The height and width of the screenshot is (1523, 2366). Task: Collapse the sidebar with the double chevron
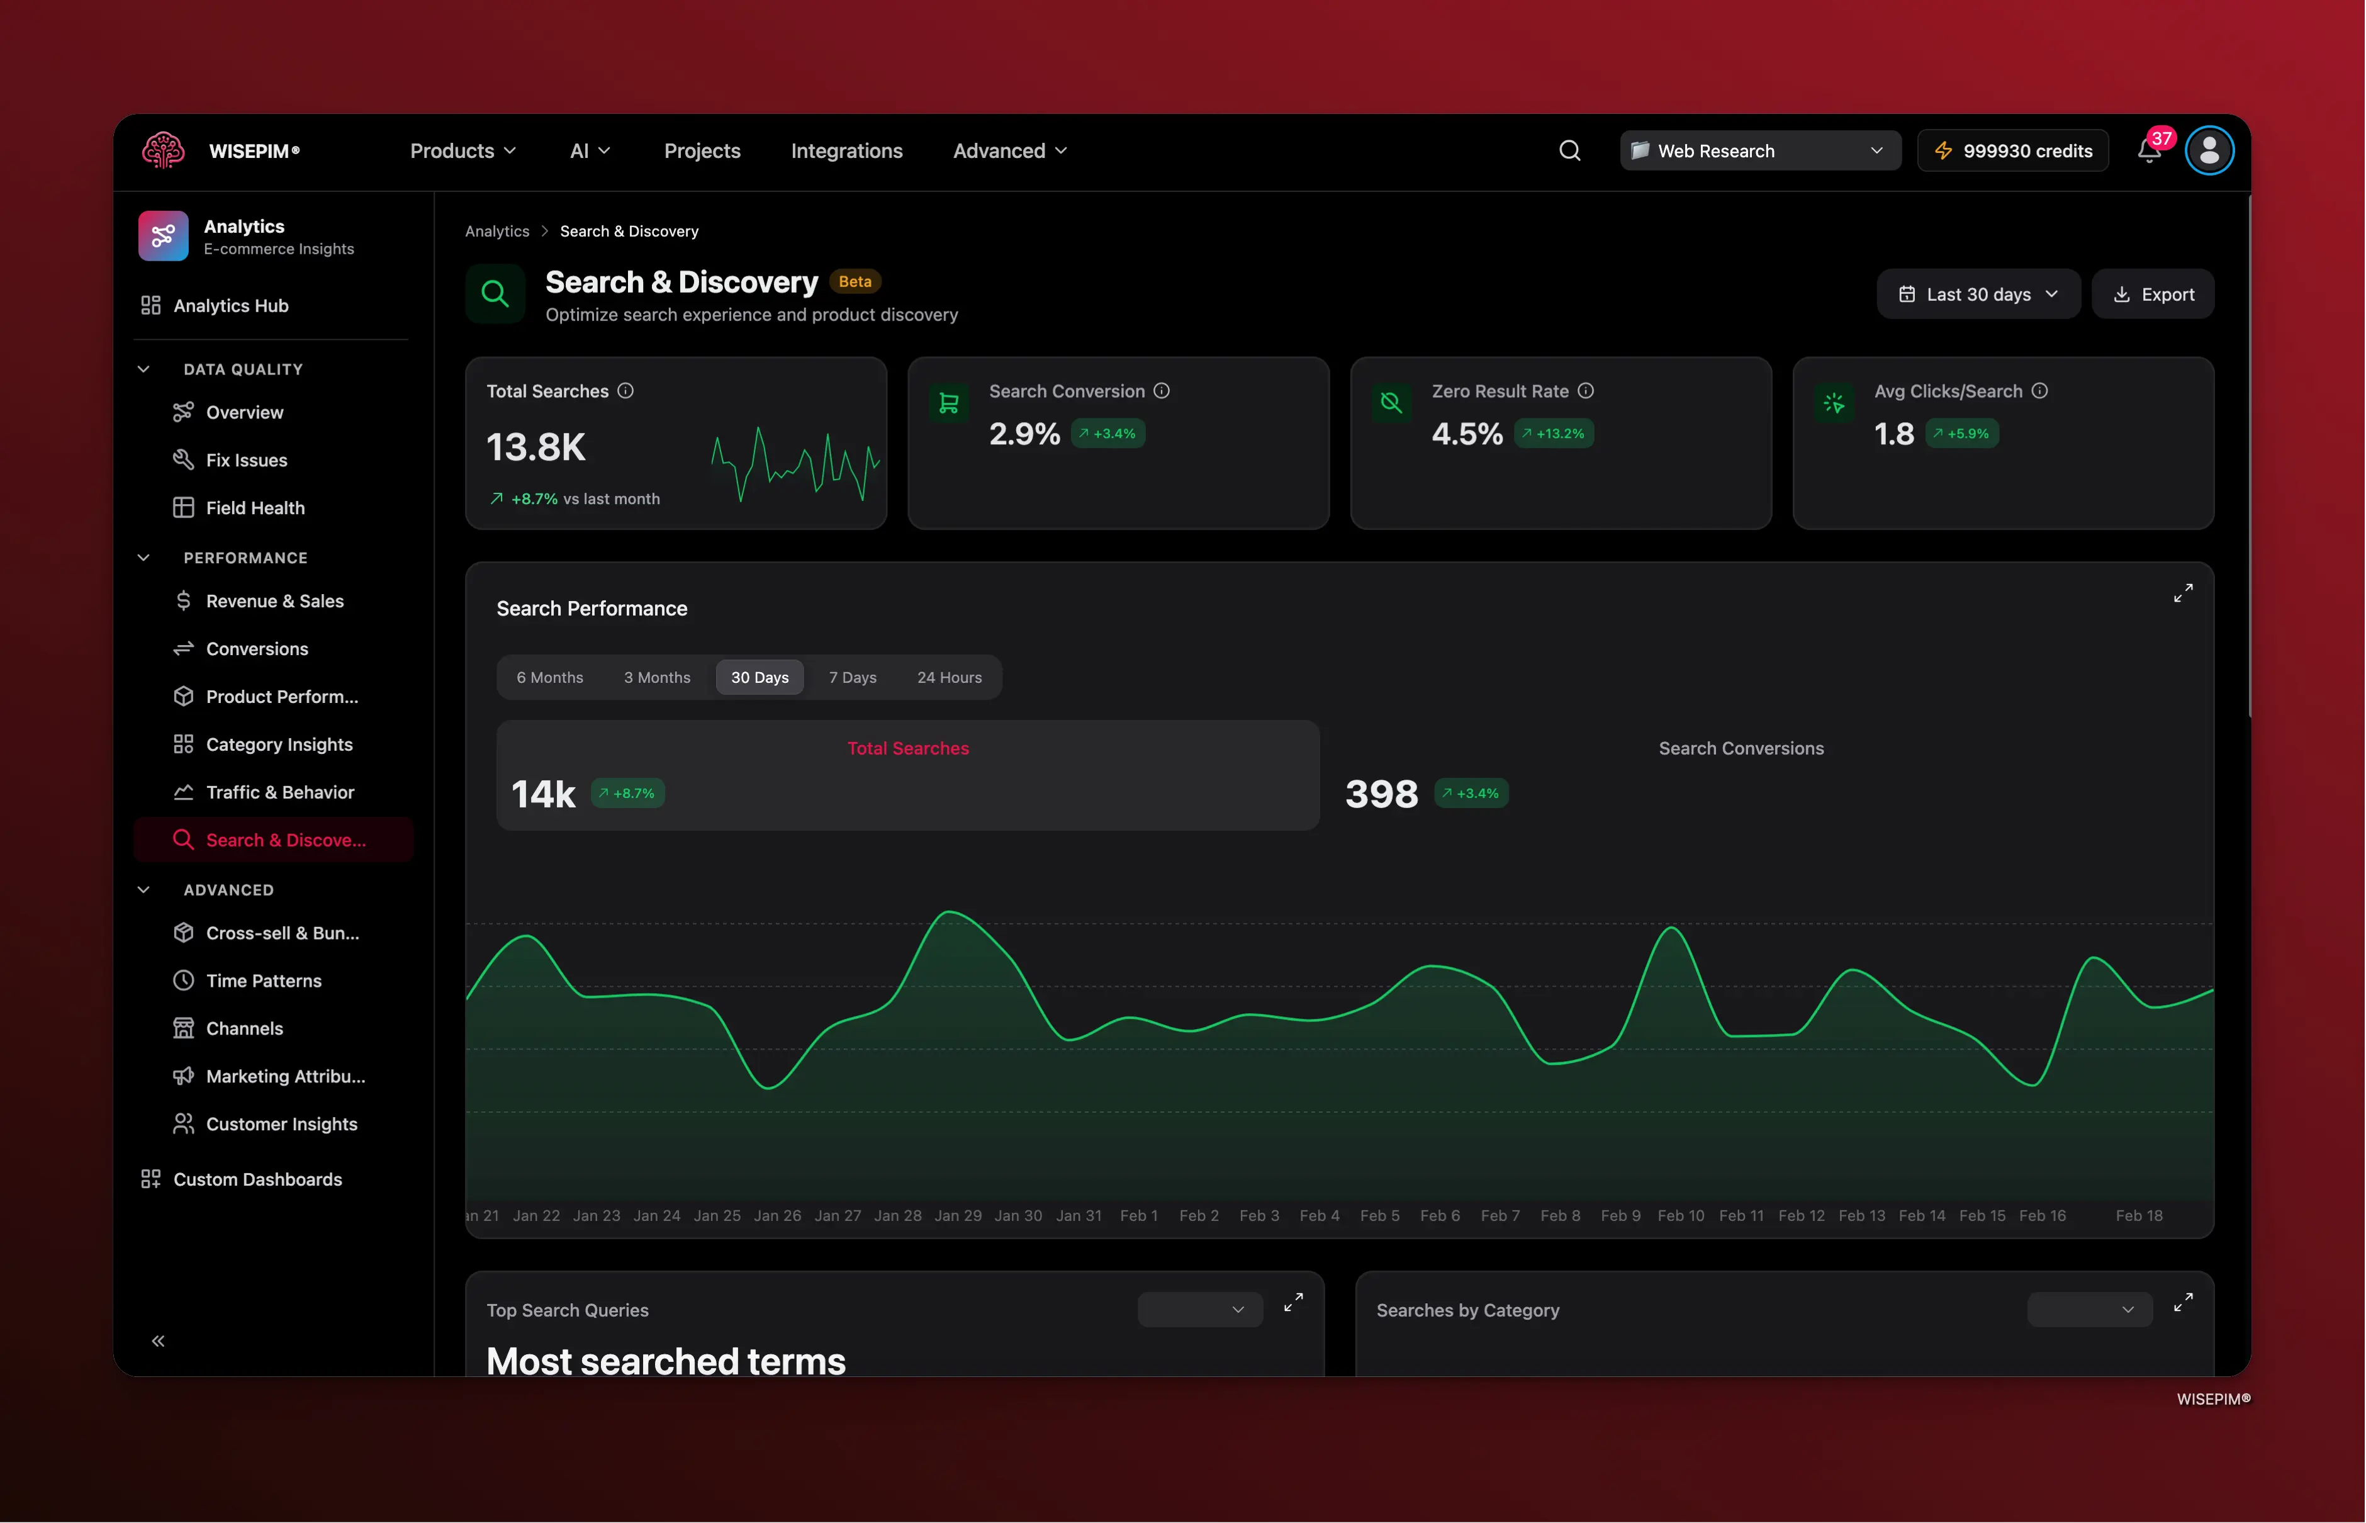158,1340
